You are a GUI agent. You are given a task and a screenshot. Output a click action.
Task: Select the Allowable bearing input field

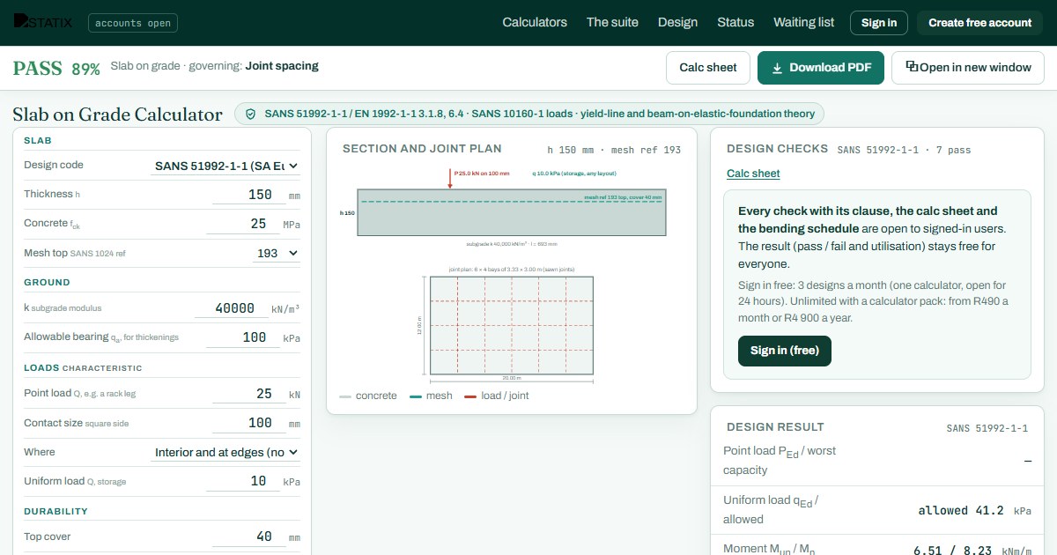(x=242, y=337)
